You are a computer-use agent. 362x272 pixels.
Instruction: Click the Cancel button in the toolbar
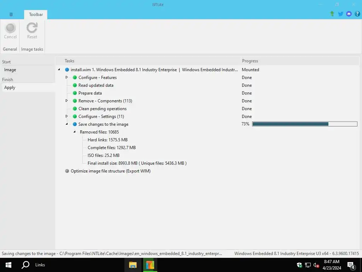(x=10, y=31)
